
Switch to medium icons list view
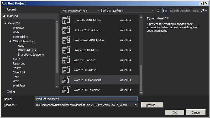pyautogui.click(x=165, y=11)
